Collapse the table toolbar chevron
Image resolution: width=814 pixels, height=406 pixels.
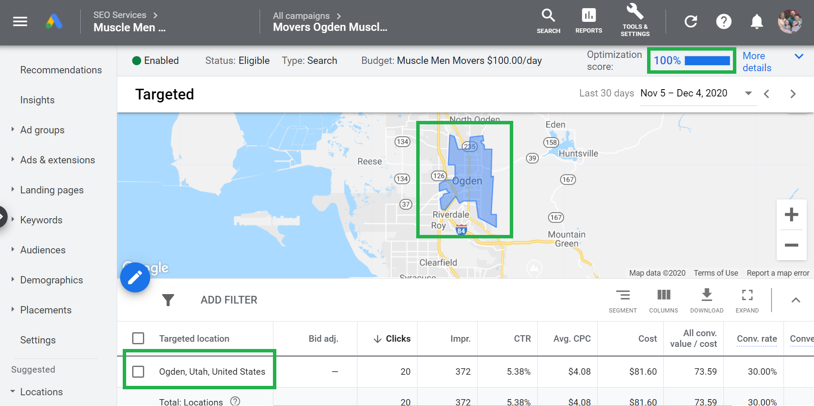coord(796,300)
